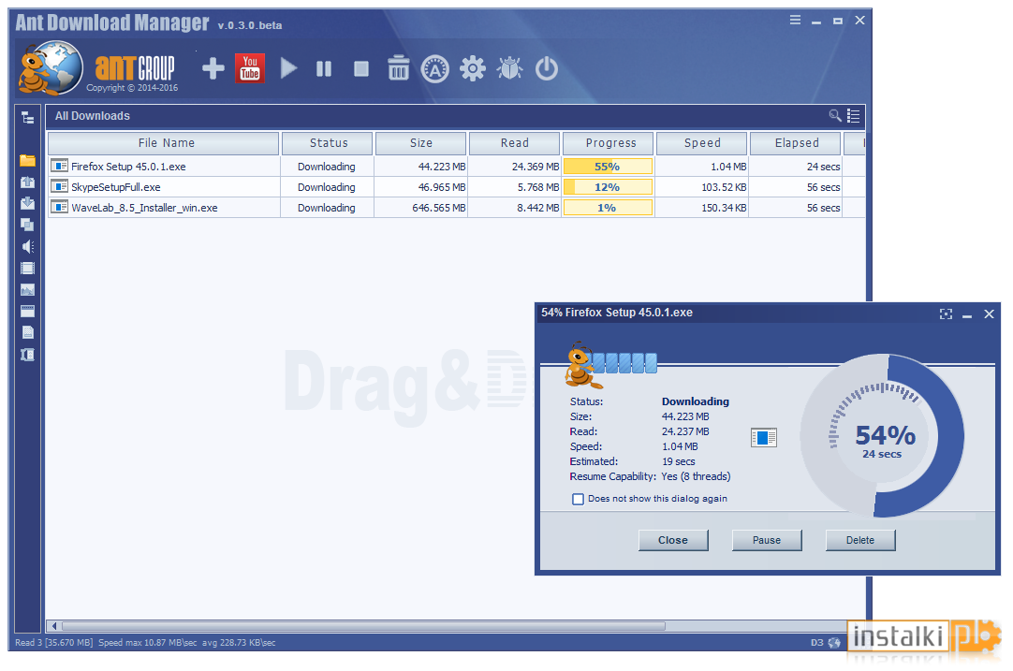Click the 12% progress bar

[608, 187]
